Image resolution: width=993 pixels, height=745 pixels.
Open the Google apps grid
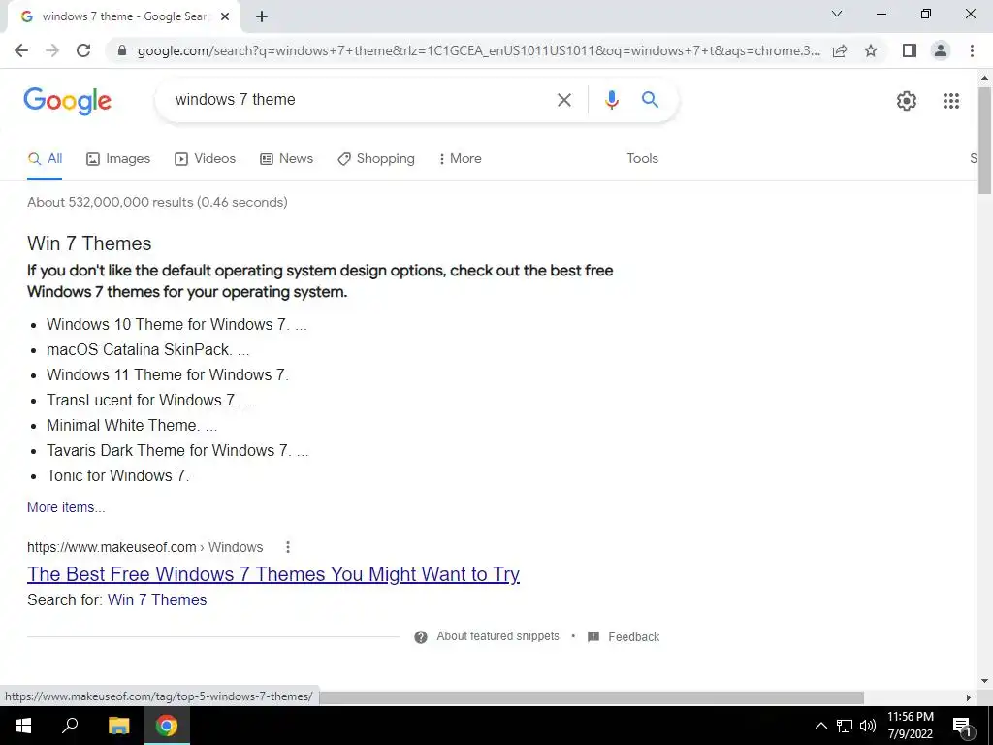point(950,101)
